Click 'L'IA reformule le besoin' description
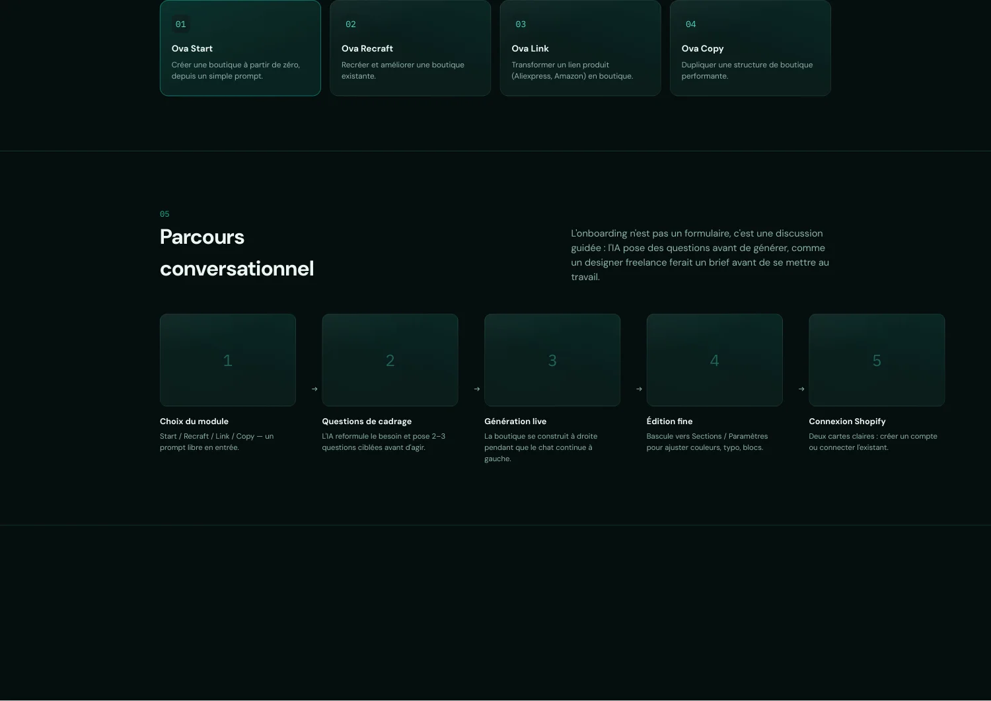991x701 pixels. (384, 442)
